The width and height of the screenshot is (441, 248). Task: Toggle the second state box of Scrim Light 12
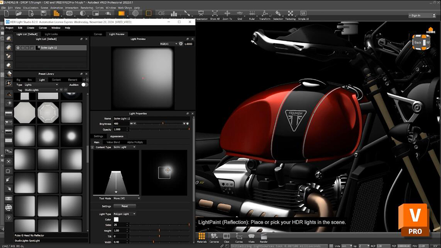pos(23,48)
